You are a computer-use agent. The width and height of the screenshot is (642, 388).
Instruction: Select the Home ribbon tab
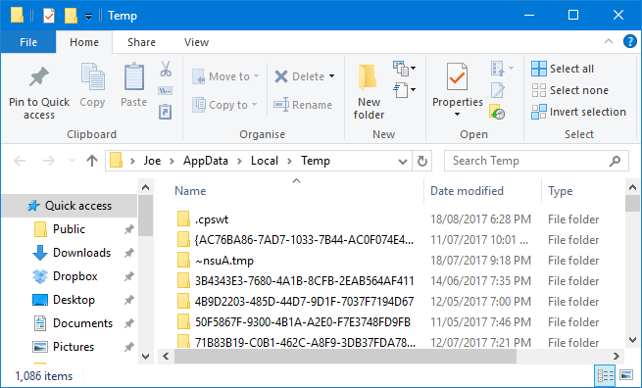click(x=84, y=42)
